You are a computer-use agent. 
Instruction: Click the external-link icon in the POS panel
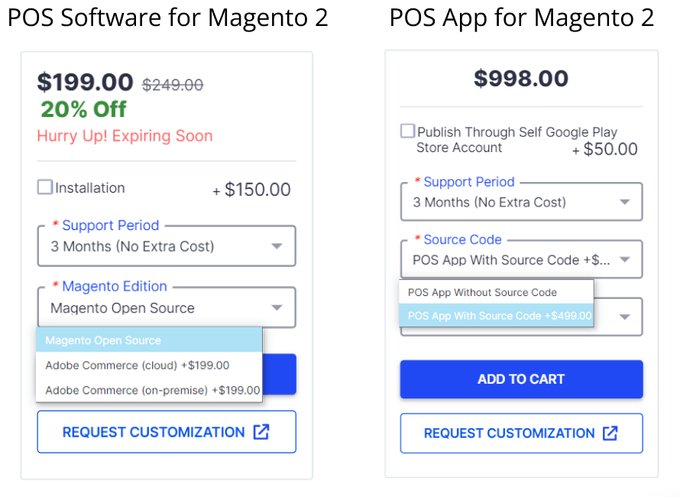[610, 434]
